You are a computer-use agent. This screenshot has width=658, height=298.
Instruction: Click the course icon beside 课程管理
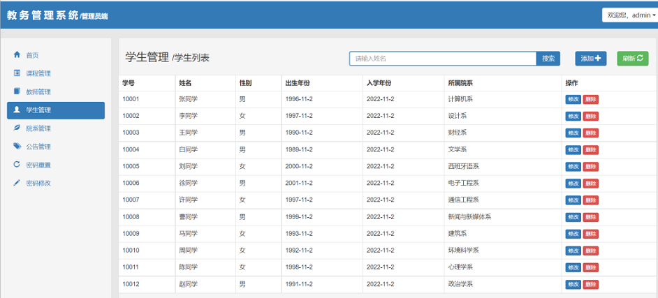[17, 73]
